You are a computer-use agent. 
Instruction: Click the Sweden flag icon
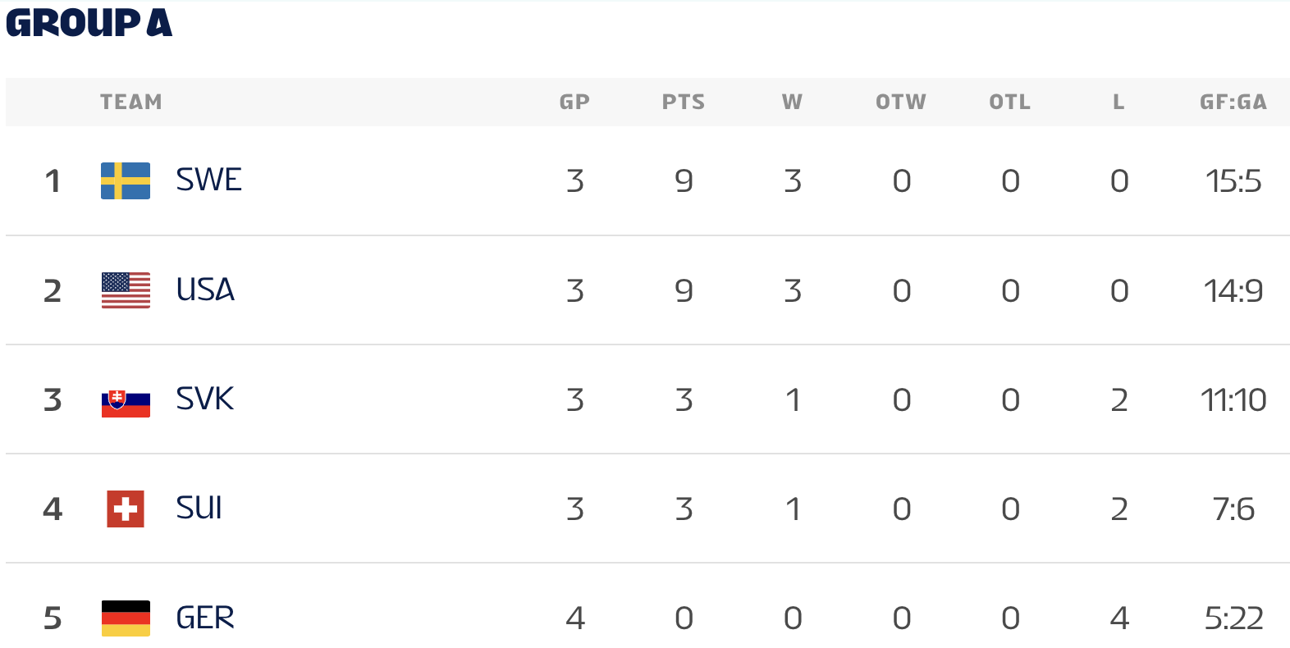pos(126,180)
